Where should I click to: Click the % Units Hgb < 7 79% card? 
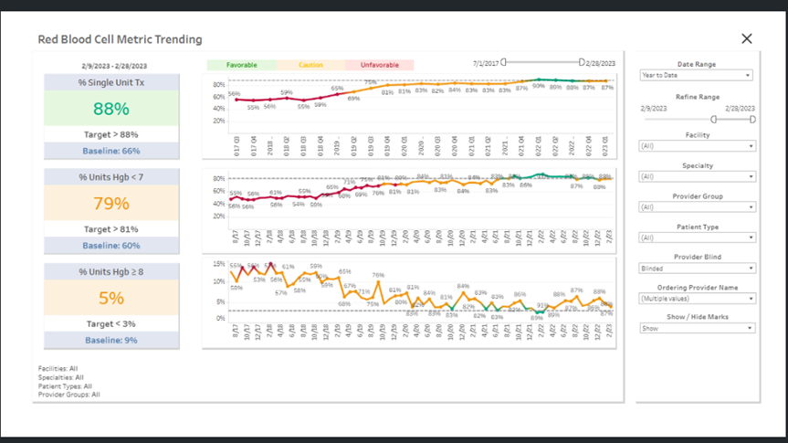pos(111,203)
